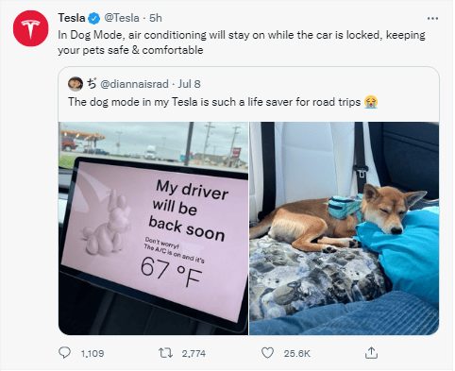Image resolution: width=455 pixels, height=371 pixels.
Task: Open the three-dot more options menu
Action: tap(432, 19)
